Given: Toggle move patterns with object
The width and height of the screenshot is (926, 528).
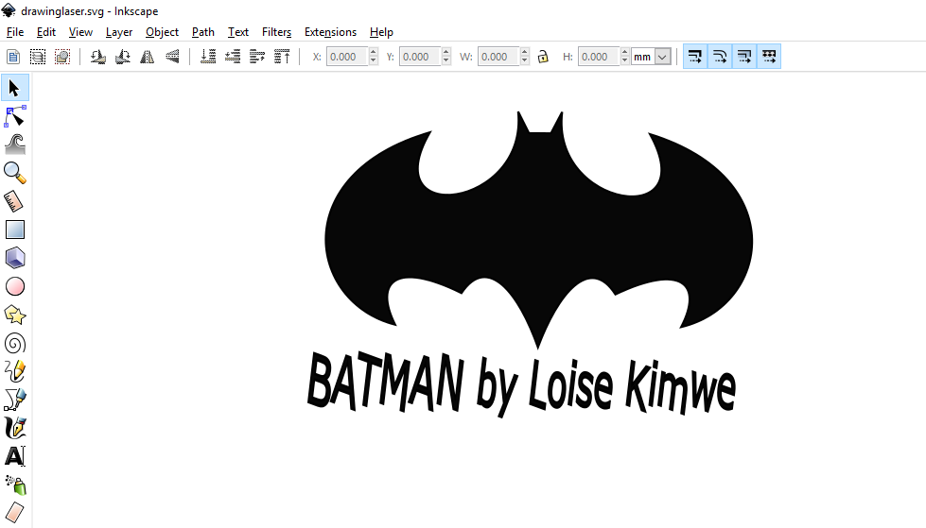Looking at the screenshot, I should (769, 57).
